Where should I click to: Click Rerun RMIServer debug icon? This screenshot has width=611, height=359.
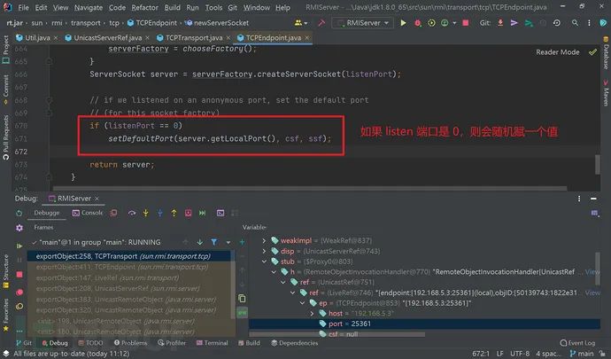click(19, 213)
